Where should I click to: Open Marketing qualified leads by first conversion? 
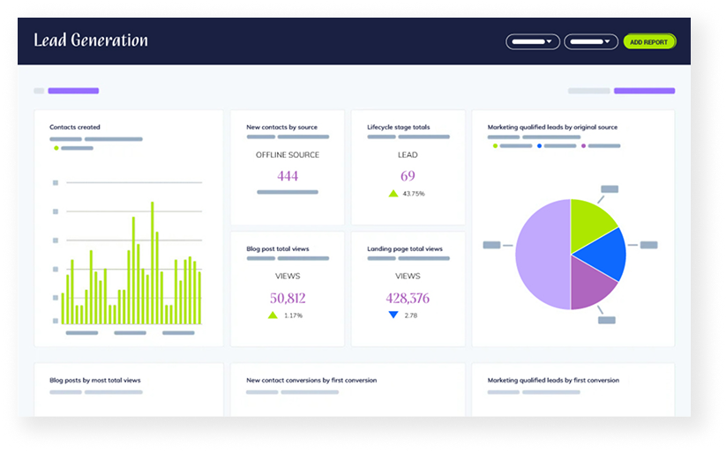553,381
